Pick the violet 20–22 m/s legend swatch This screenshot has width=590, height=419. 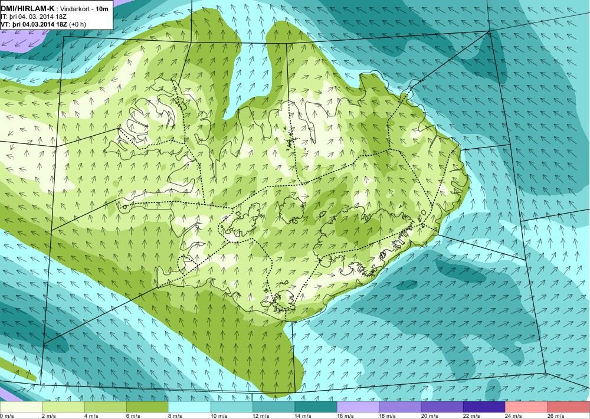click(442, 407)
